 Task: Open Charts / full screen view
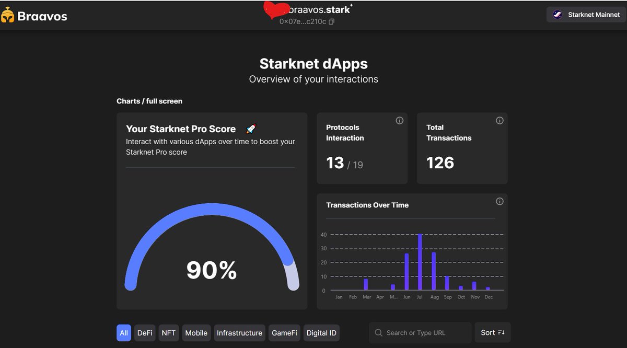tap(149, 101)
